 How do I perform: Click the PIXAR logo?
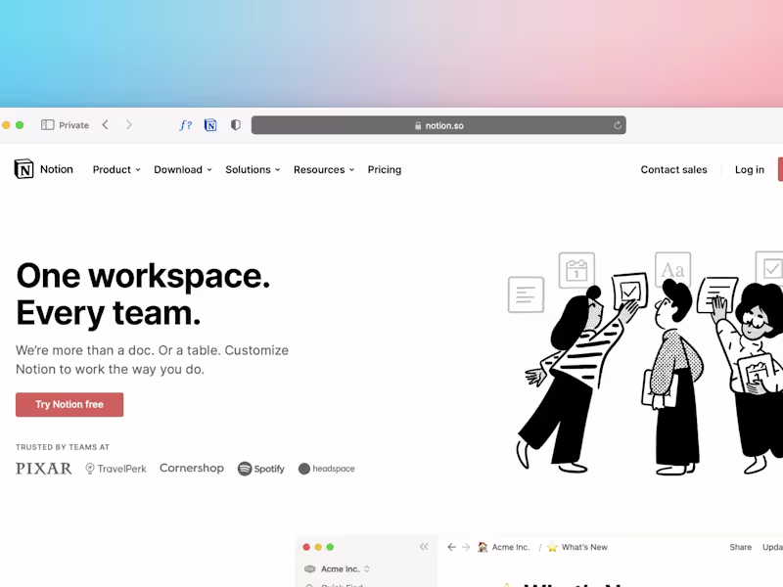click(42, 469)
